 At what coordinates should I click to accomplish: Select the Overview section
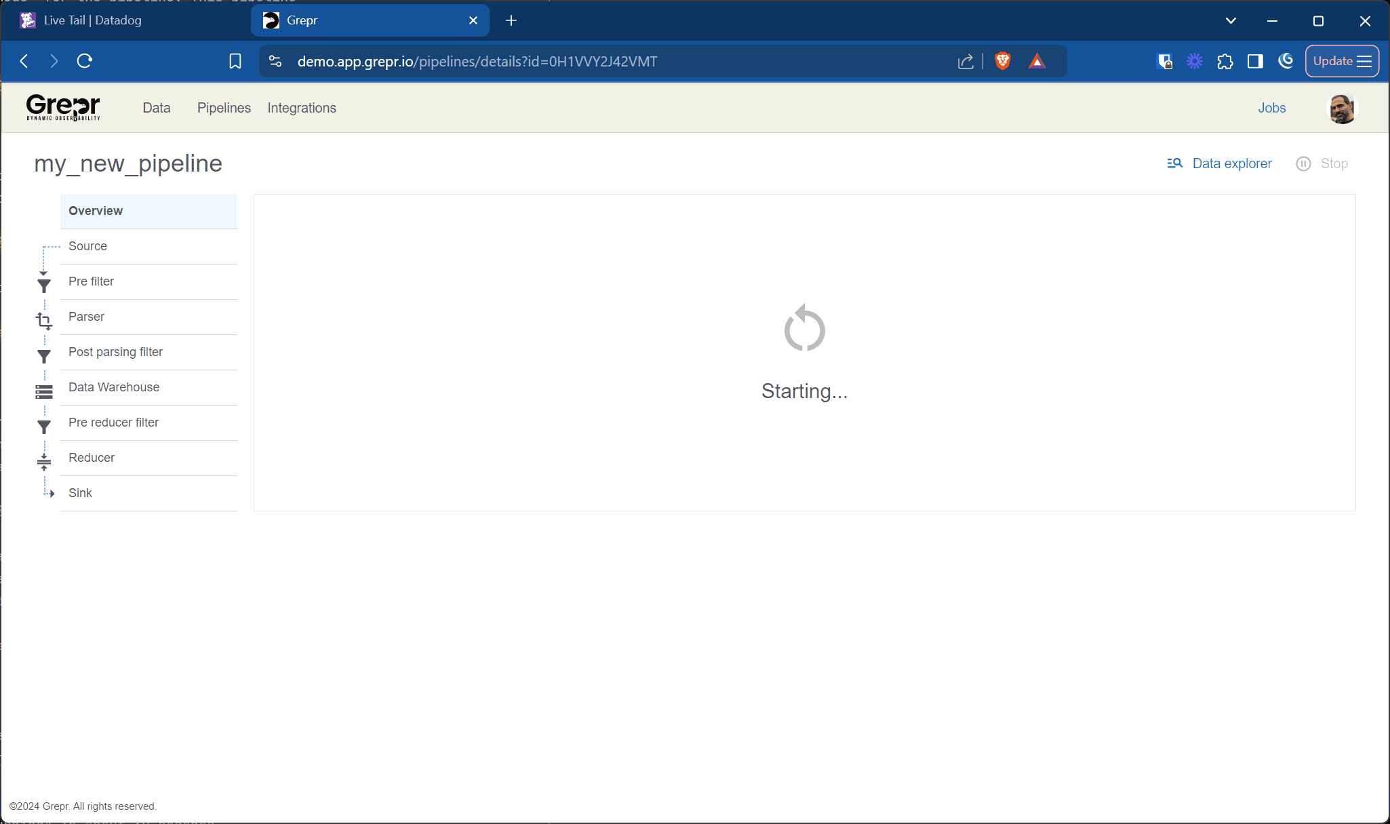(148, 211)
